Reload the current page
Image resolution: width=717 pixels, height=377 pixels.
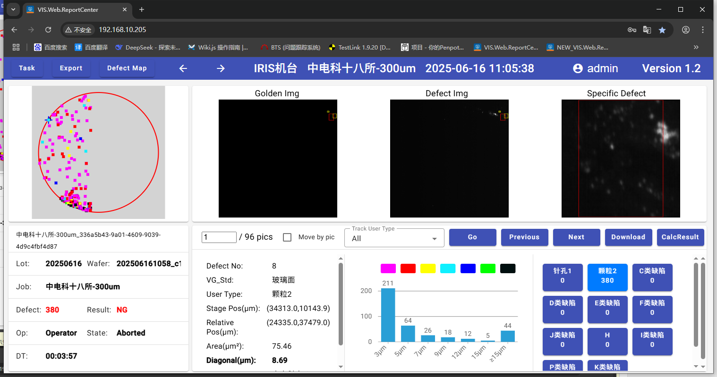pyautogui.click(x=48, y=30)
